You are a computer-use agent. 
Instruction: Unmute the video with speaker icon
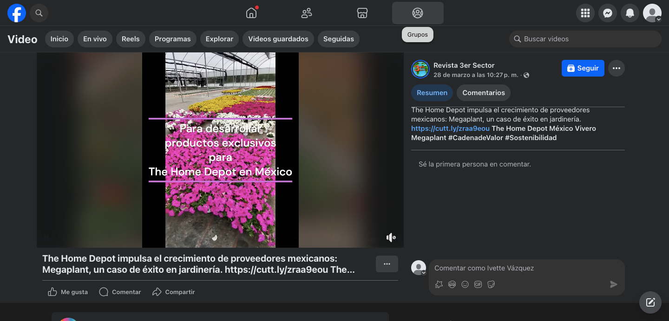click(391, 238)
